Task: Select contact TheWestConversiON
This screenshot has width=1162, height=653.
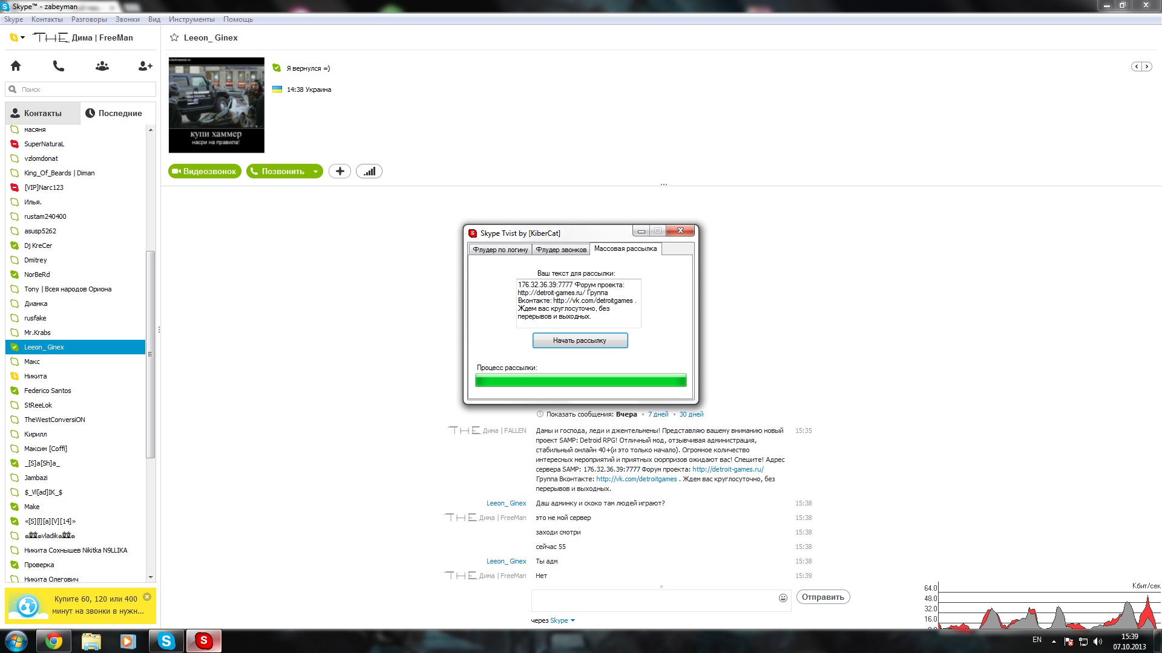Action: (76, 420)
